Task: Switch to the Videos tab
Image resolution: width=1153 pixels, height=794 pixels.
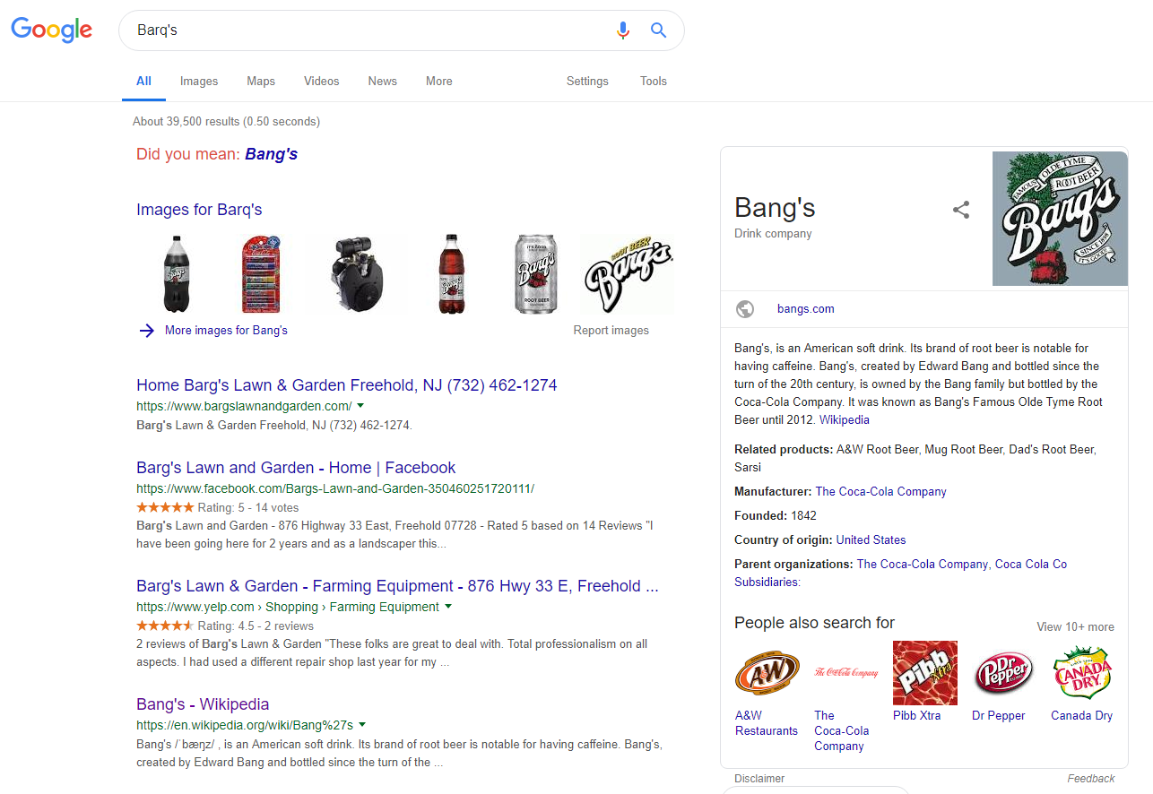Action: (x=322, y=82)
